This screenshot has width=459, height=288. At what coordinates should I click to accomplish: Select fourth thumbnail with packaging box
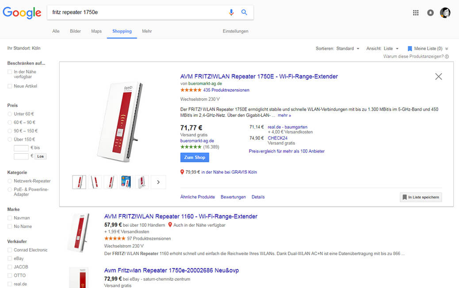click(126, 182)
